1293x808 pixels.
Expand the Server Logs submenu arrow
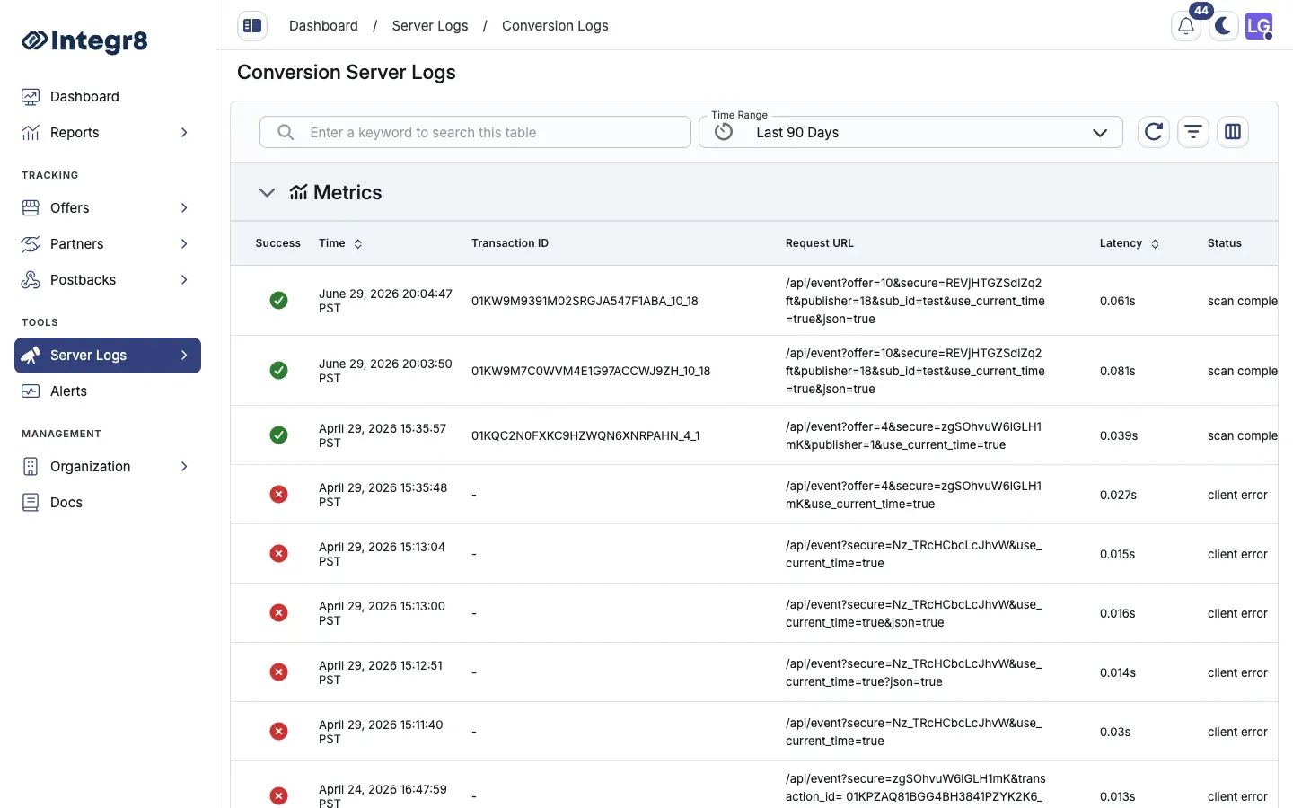[184, 355]
